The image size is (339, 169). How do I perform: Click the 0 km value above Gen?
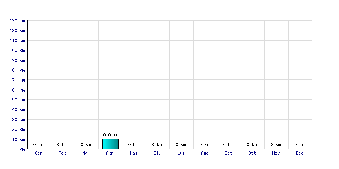[38, 144]
